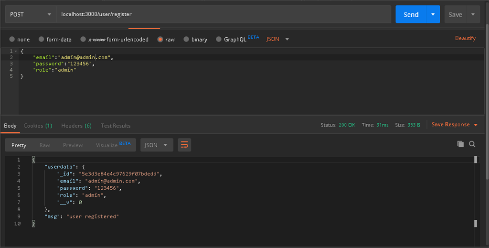Select the form-data body option

click(x=42, y=39)
